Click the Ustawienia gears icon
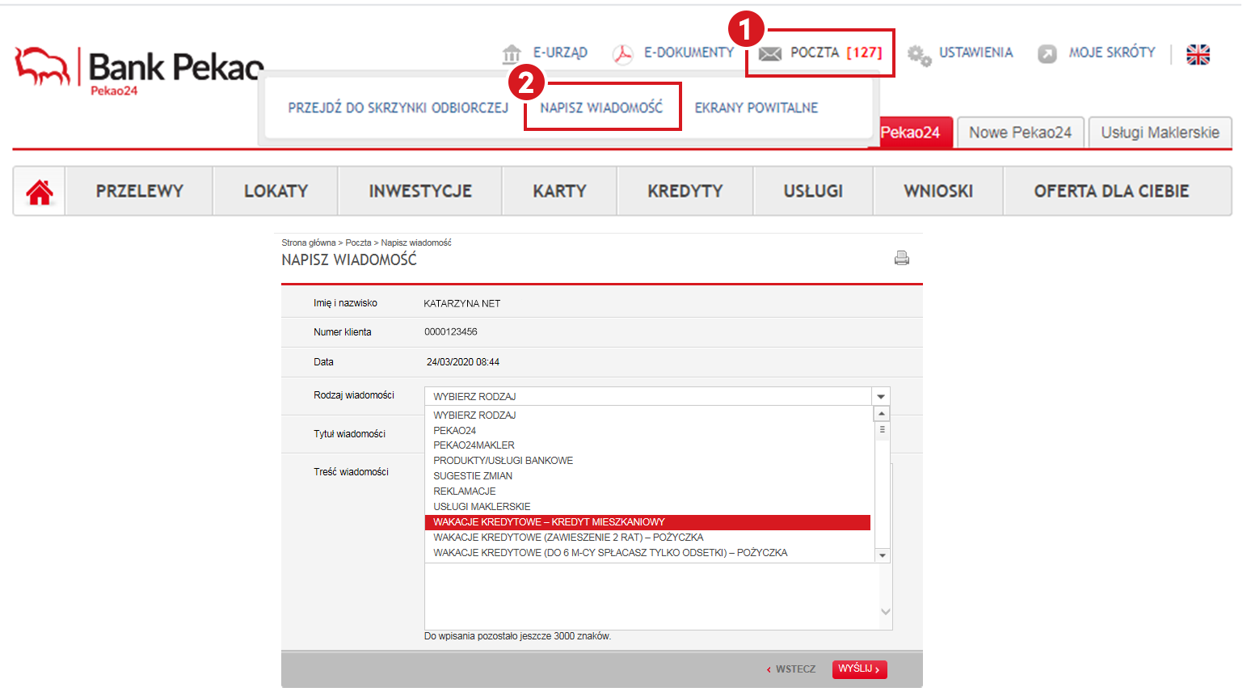Image resolution: width=1243 pixels, height=696 pixels. point(919,55)
